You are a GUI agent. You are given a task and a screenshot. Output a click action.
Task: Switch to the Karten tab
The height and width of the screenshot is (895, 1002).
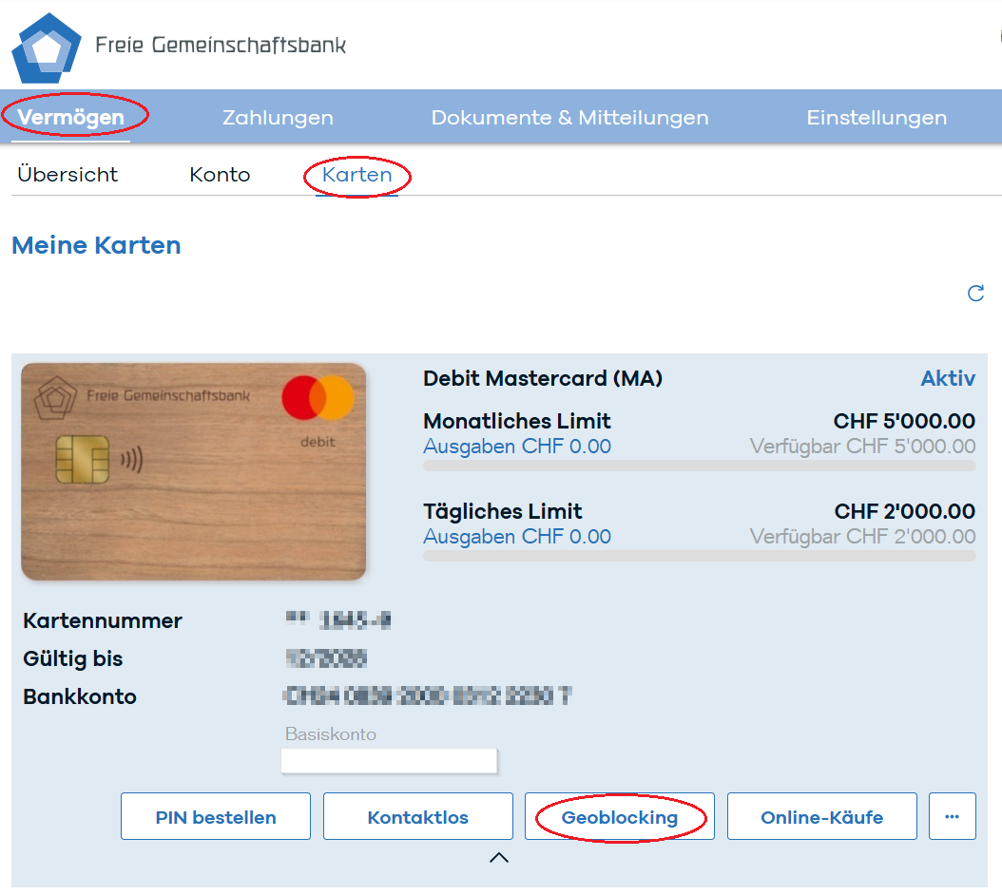point(357,175)
